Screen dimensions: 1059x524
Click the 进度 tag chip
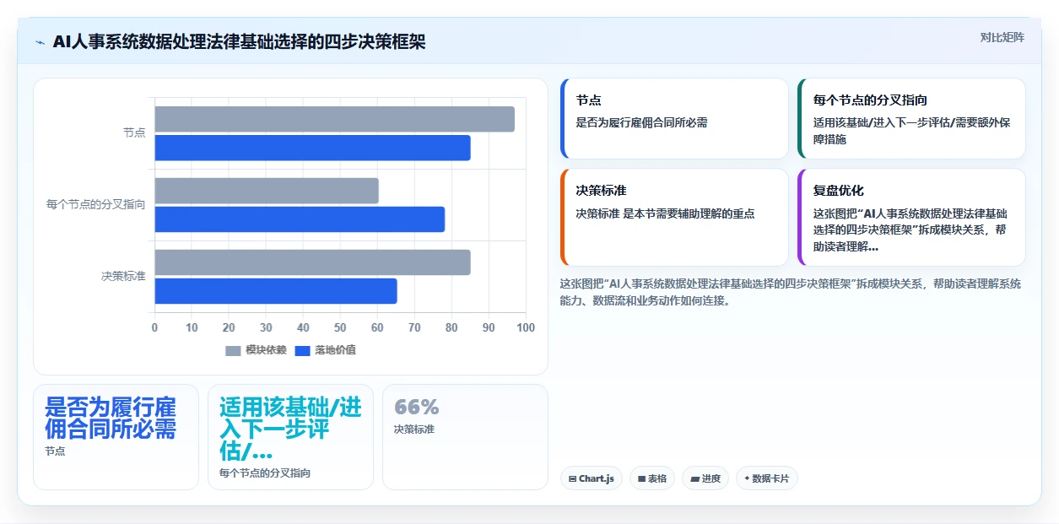coord(705,478)
